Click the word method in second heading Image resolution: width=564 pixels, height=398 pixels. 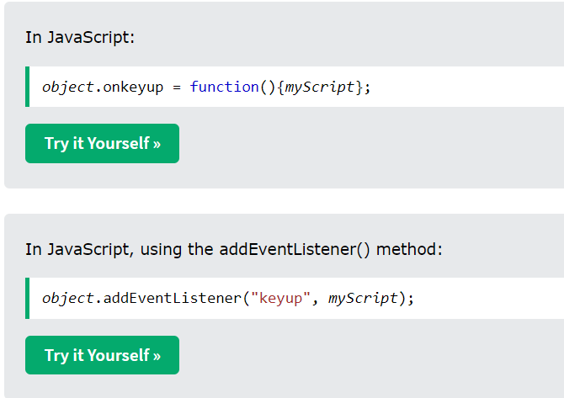click(x=409, y=249)
